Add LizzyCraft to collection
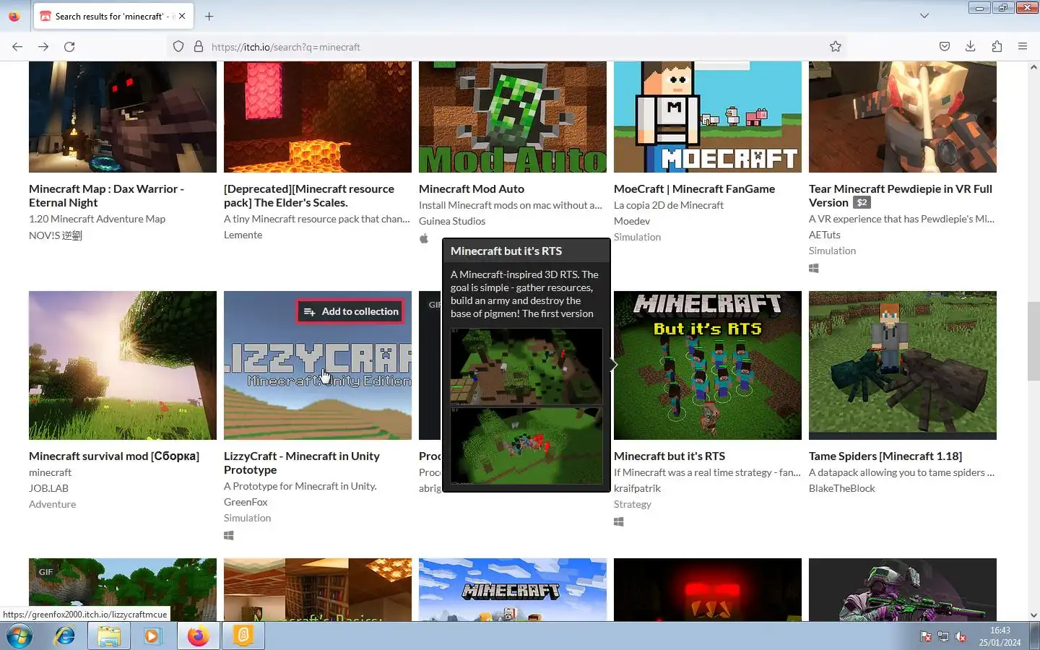This screenshot has height=650, width=1040. (x=351, y=311)
